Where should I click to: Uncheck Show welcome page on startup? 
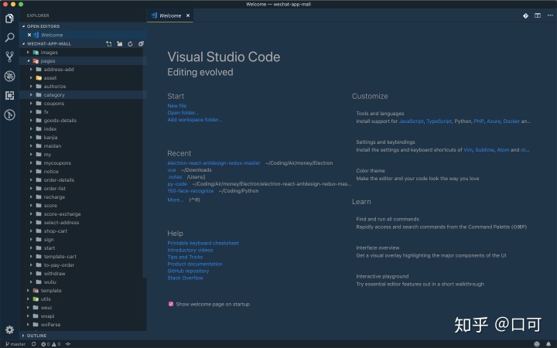(x=171, y=304)
